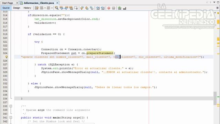
Task: Click on 'validacion++;' statement
Action: [45, 23]
